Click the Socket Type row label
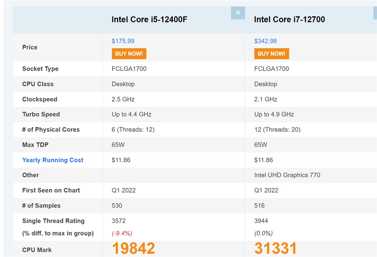377x257 pixels. tap(40, 69)
